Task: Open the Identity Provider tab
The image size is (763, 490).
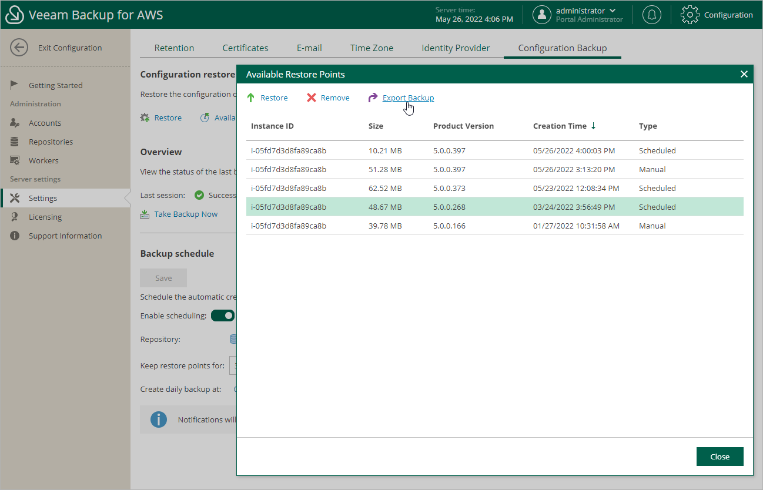Action: [x=456, y=48]
